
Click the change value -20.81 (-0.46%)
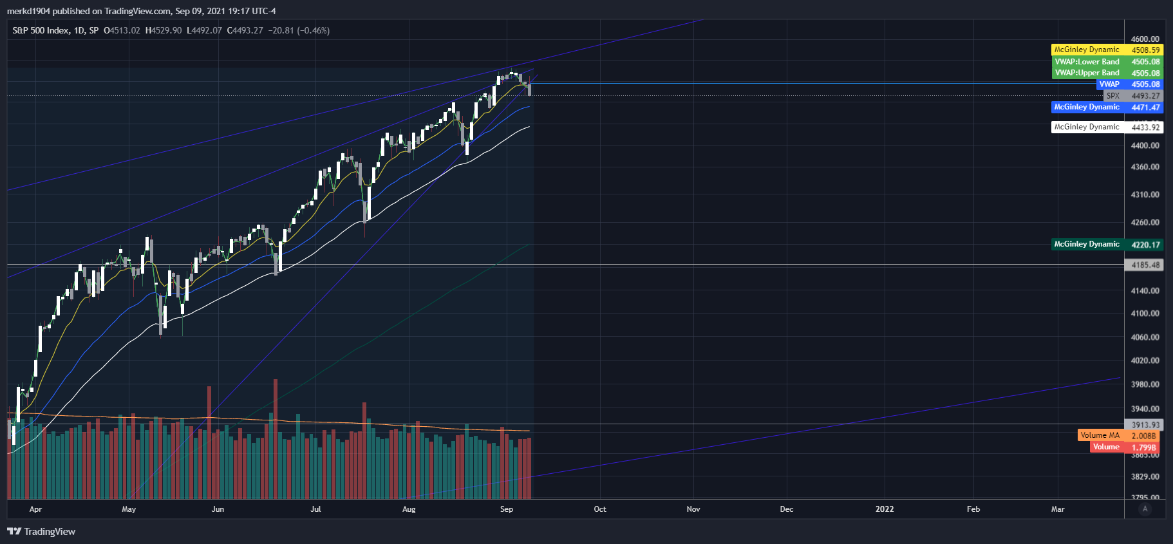point(299,30)
